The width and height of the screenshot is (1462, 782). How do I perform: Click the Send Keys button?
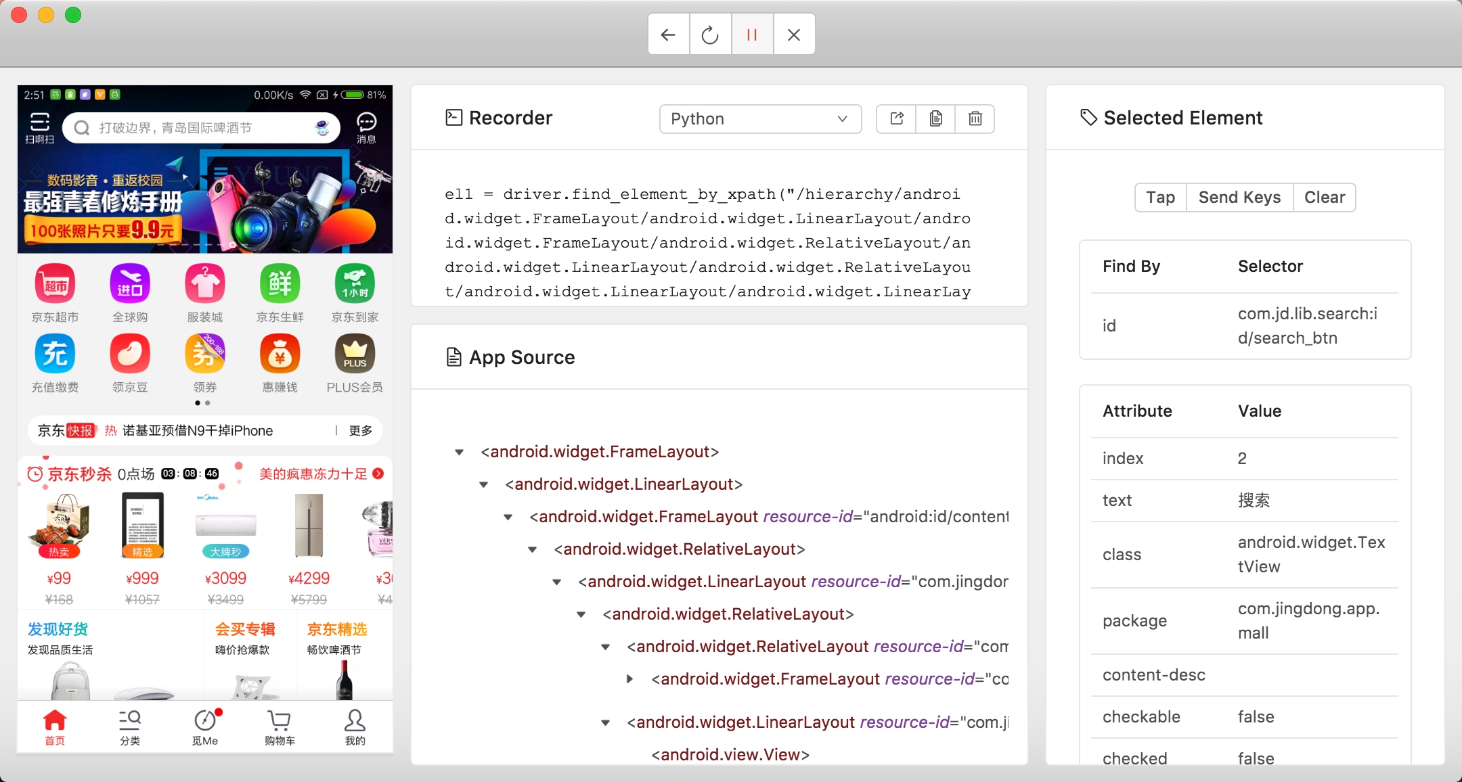coord(1239,198)
